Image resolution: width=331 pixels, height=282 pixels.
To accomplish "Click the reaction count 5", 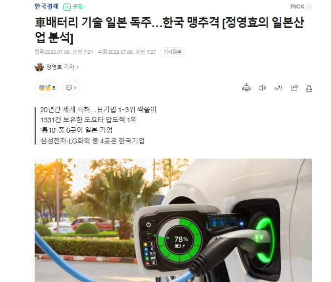I will coord(54,88).
